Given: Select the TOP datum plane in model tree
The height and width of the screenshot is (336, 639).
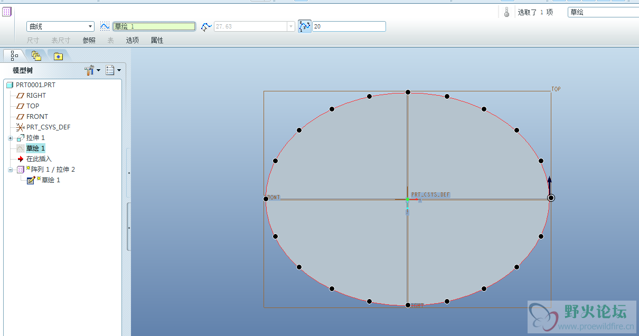Looking at the screenshot, I should [33, 106].
